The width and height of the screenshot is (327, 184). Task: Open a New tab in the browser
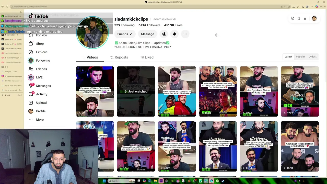click(x=12, y=95)
